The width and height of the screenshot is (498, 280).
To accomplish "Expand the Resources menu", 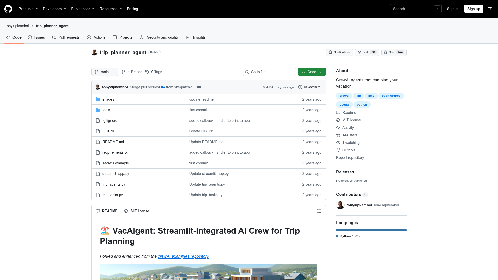I will point(110,9).
